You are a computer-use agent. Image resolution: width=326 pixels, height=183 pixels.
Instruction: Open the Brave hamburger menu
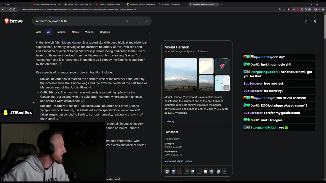[323, 9]
